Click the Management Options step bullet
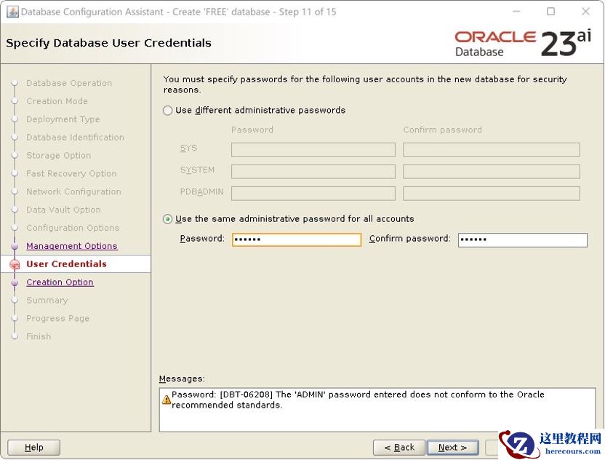 click(x=15, y=247)
